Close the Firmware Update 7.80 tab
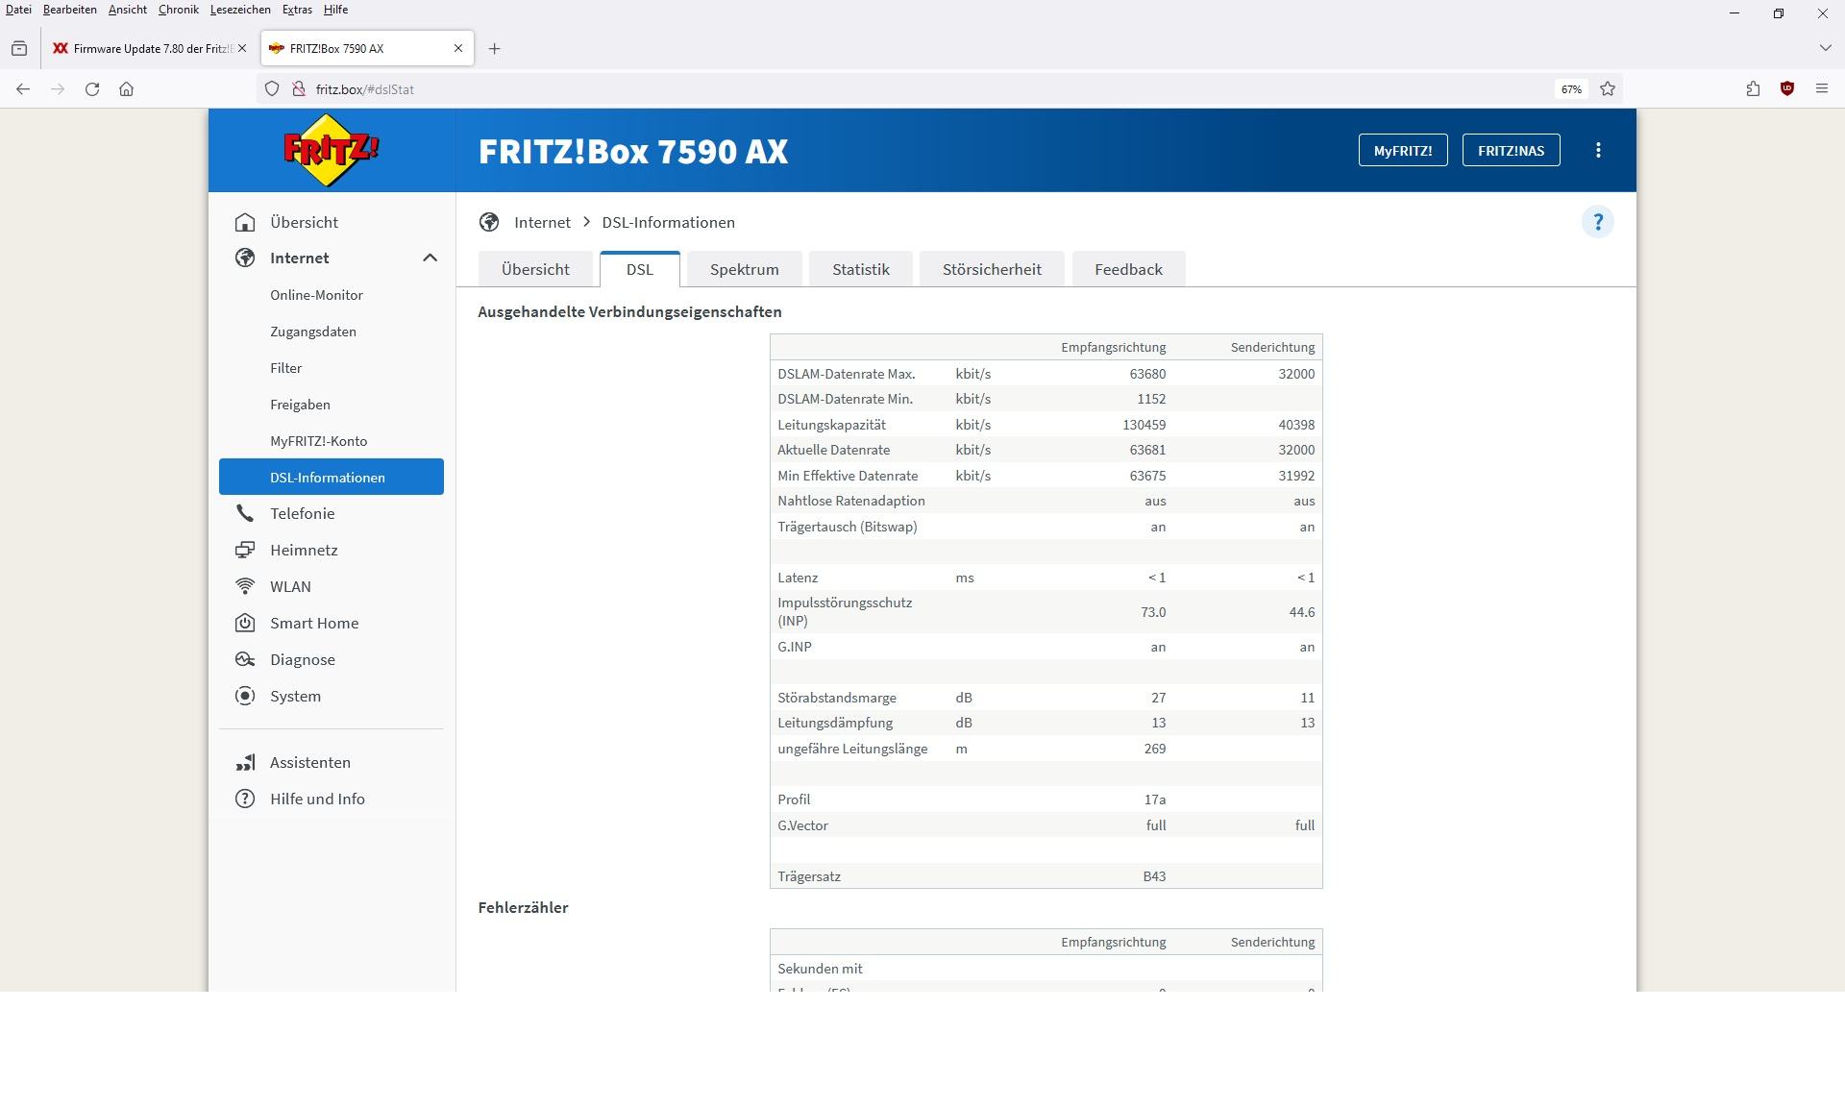The width and height of the screenshot is (1845, 1107). (x=241, y=48)
